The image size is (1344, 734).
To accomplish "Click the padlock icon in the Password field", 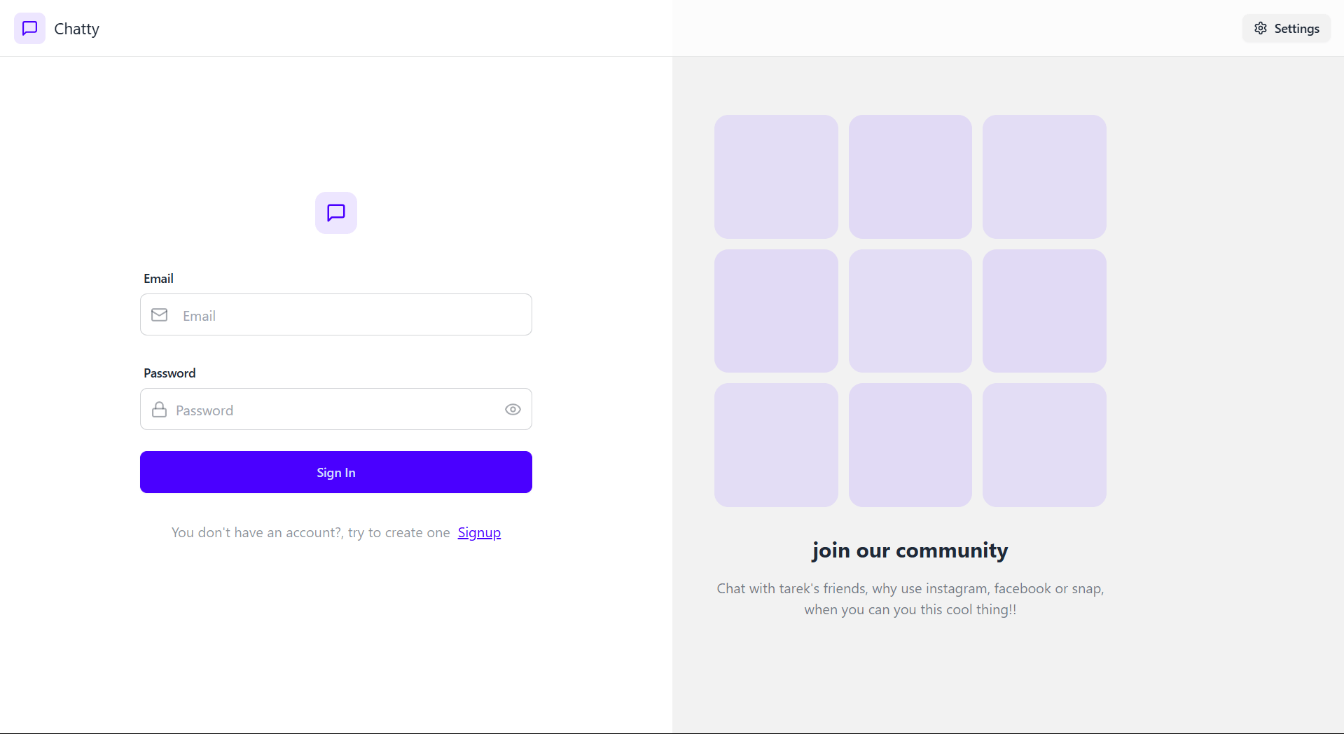I will pos(159,409).
